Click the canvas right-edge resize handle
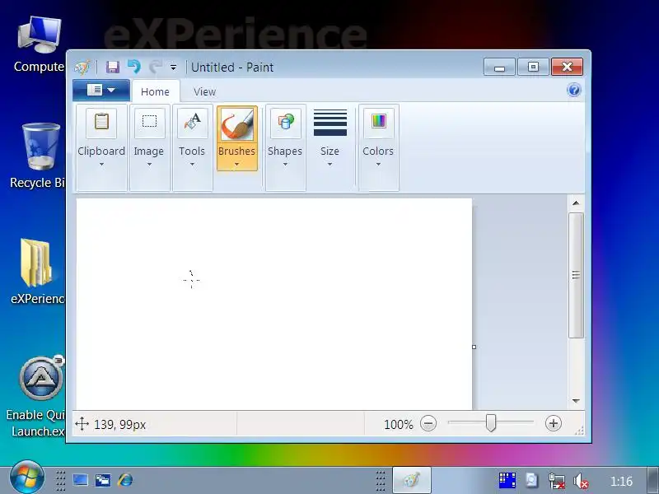The width and height of the screenshot is (659, 494). click(x=474, y=347)
